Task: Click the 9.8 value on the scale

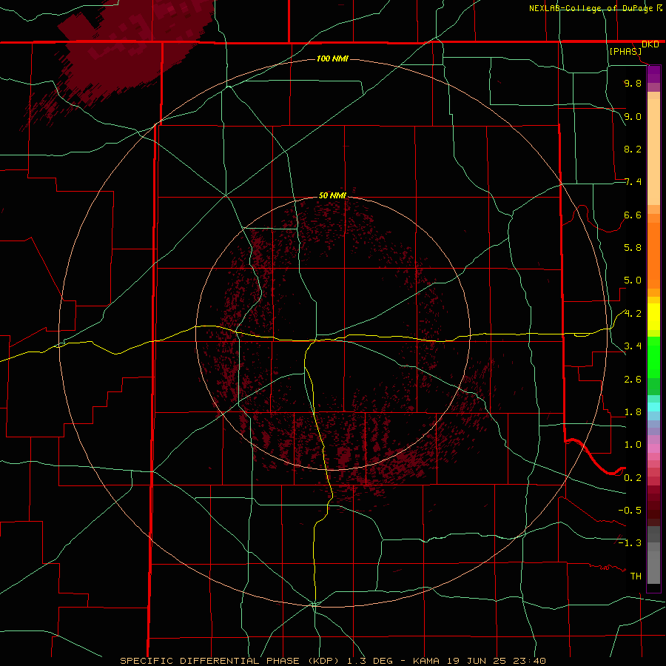Action: click(633, 83)
